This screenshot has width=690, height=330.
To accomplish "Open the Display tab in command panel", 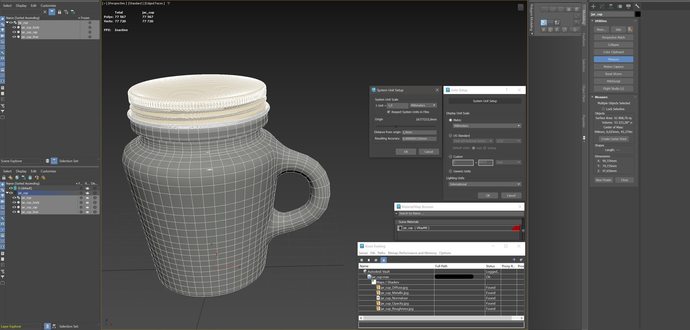I will click(x=628, y=6).
